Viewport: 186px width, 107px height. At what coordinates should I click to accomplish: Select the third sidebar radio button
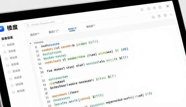[x=6, y=59]
